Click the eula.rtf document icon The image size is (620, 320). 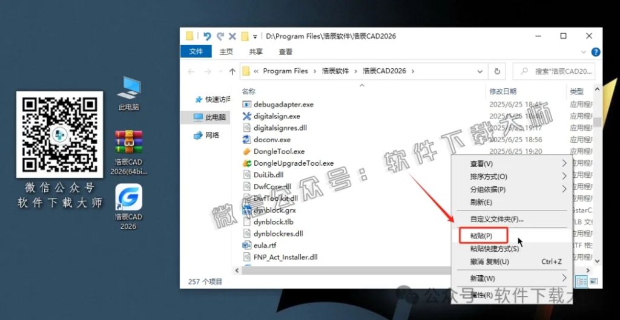coord(247,246)
